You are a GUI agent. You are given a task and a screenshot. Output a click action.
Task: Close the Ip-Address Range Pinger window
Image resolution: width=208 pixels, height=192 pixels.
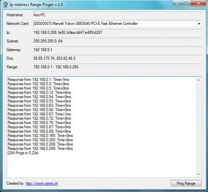(x=198, y=3)
